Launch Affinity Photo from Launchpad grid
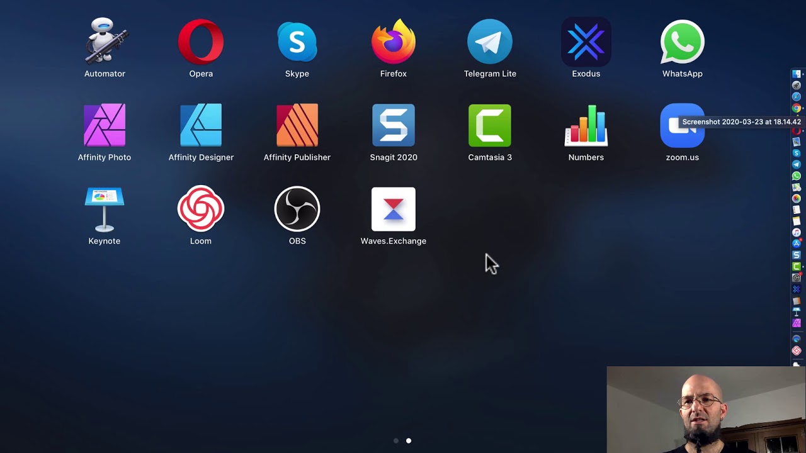The image size is (806, 453). click(105, 125)
